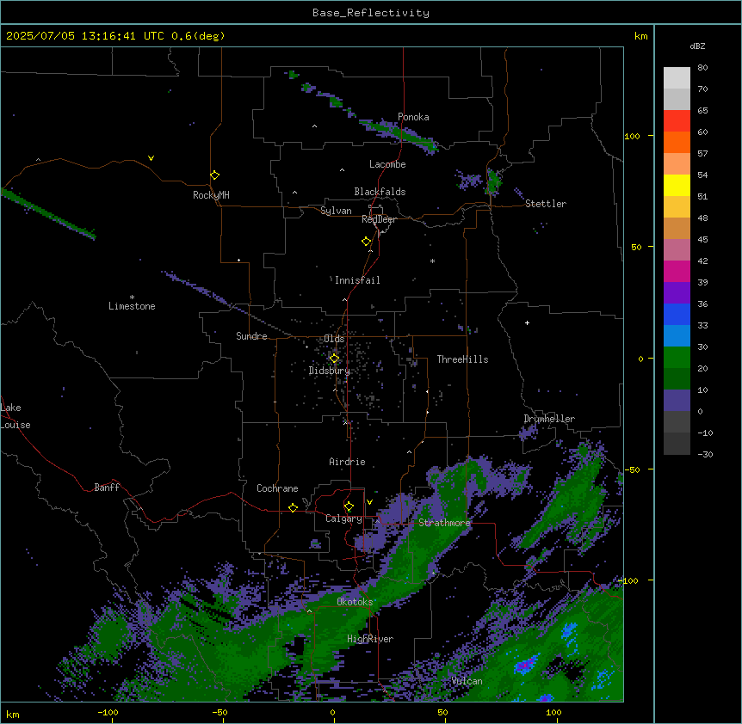Select the bright green 30 dBZ legend swatch
The width and height of the screenshot is (742, 724).
[677, 358]
